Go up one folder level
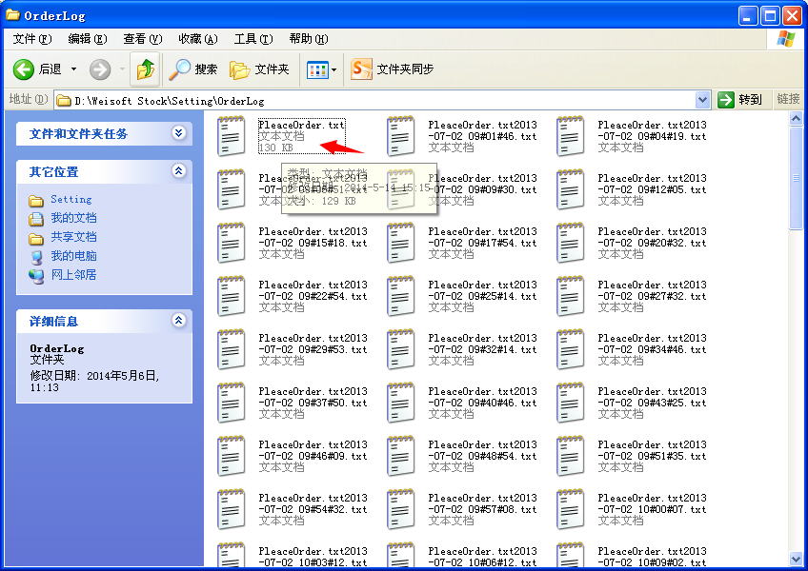Image resolution: width=808 pixels, height=571 pixels. point(146,69)
